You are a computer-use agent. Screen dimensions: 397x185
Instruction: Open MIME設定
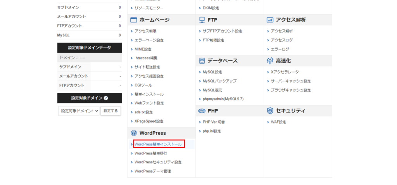143,49
